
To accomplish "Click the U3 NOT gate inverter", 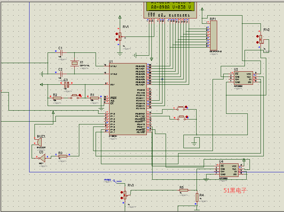I will (42, 158).
